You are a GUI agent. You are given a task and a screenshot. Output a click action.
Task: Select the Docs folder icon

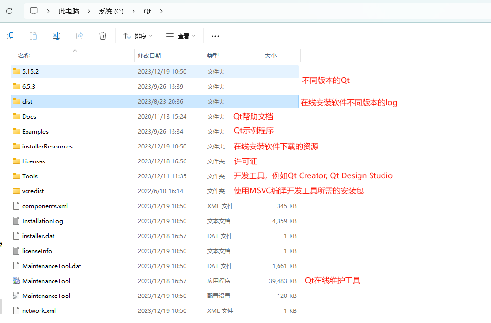(x=16, y=116)
